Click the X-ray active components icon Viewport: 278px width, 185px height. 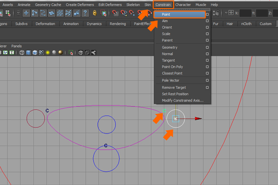pos(87,53)
